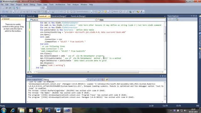Open the Click method name dropdown
The image size is (201, 113).
[165, 20]
